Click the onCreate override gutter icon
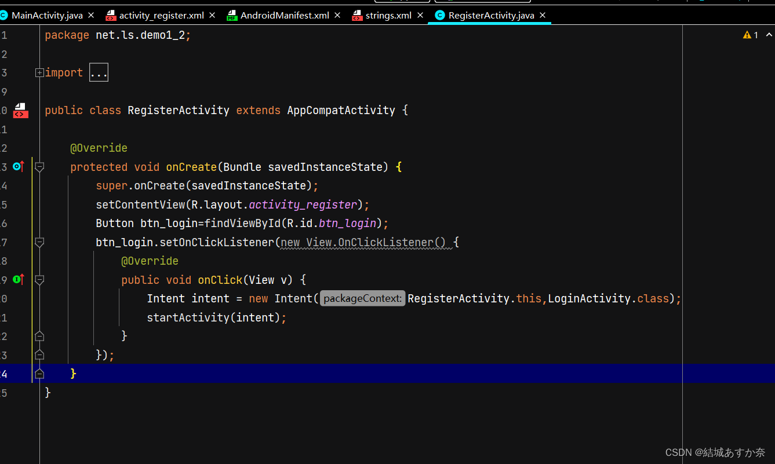The height and width of the screenshot is (464, 775). (19, 167)
